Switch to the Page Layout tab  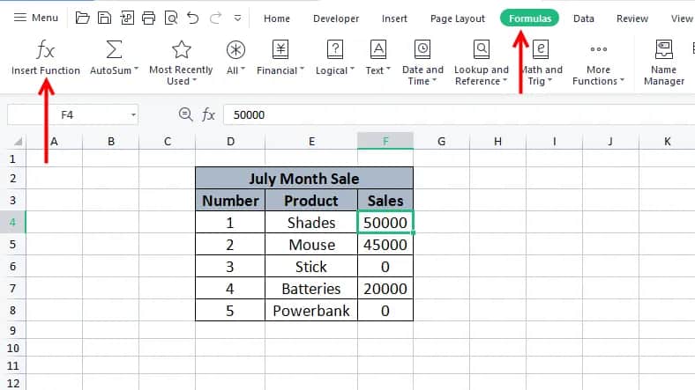457,18
